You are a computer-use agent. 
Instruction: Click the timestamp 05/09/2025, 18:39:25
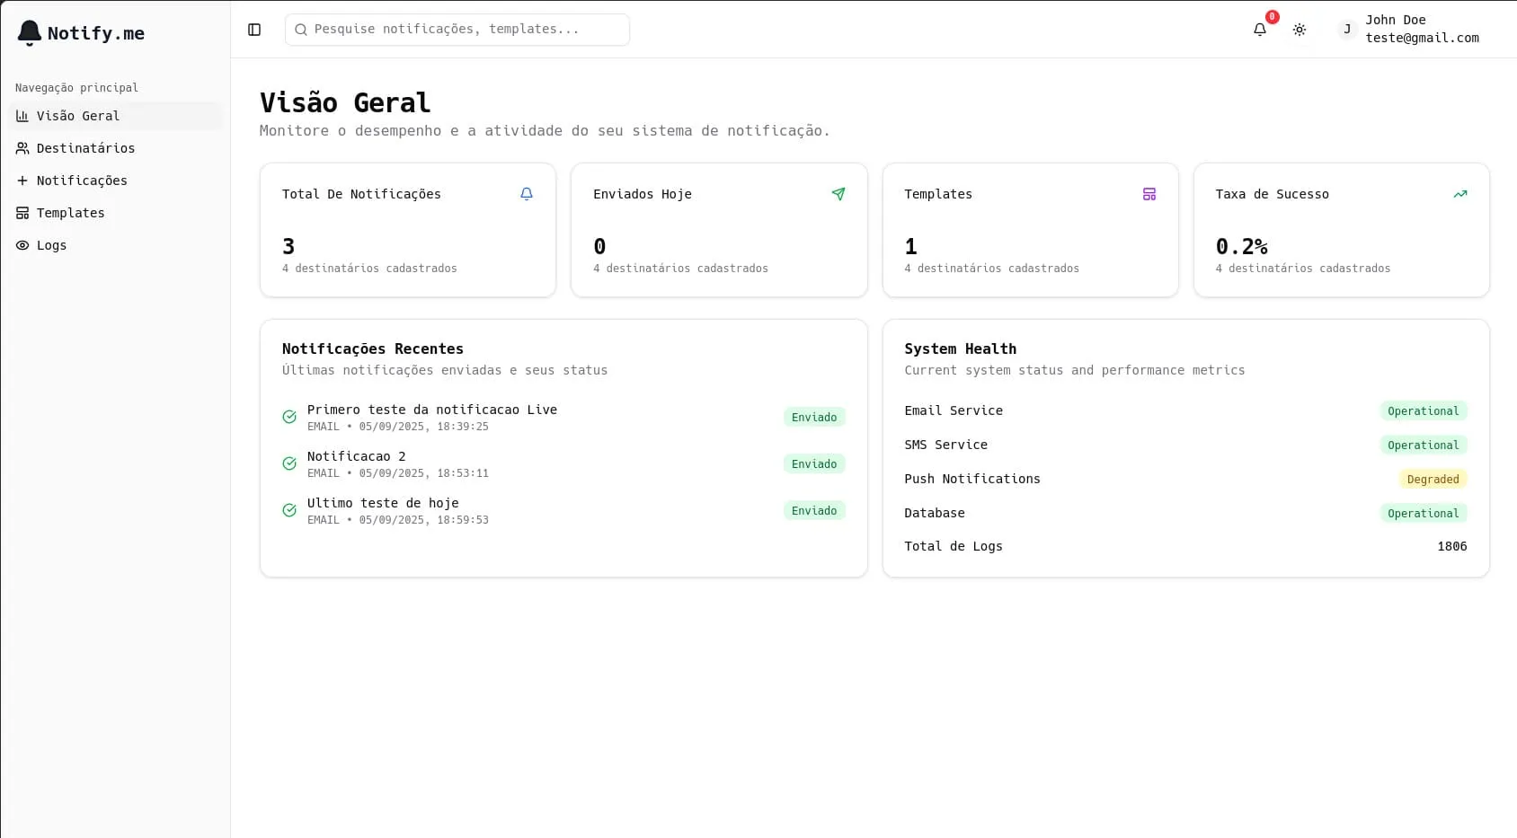click(x=424, y=427)
